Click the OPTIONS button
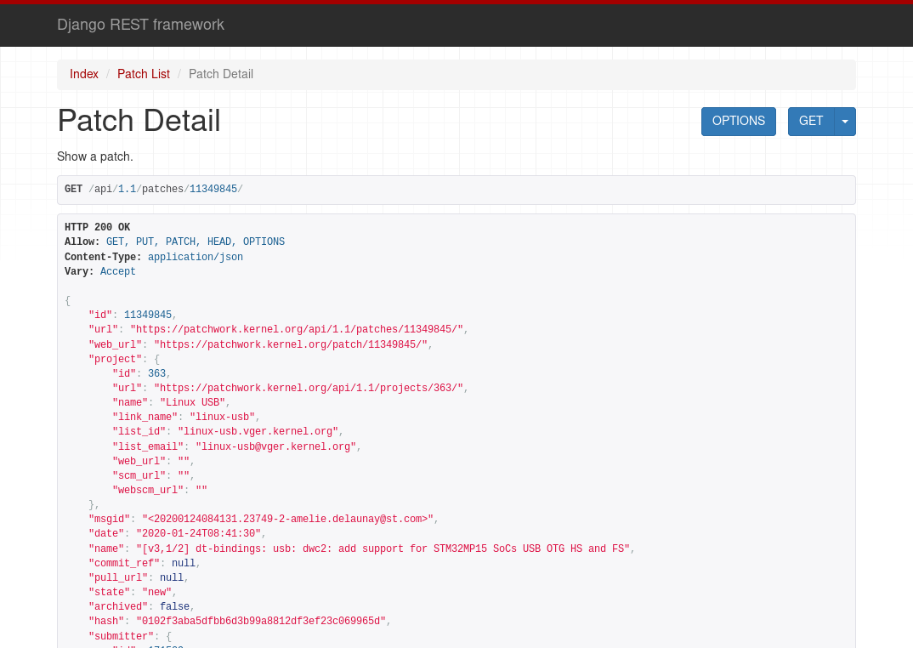The image size is (913, 648). 739,122
